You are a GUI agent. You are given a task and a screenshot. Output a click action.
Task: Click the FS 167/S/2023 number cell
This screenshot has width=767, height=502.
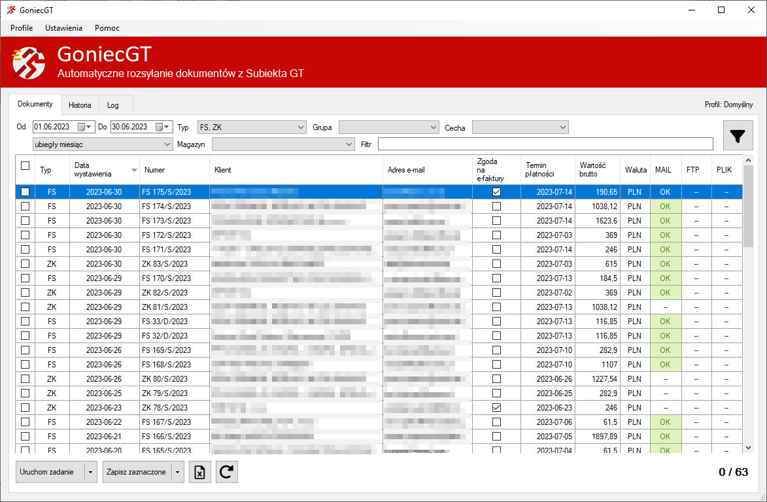pos(175,422)
